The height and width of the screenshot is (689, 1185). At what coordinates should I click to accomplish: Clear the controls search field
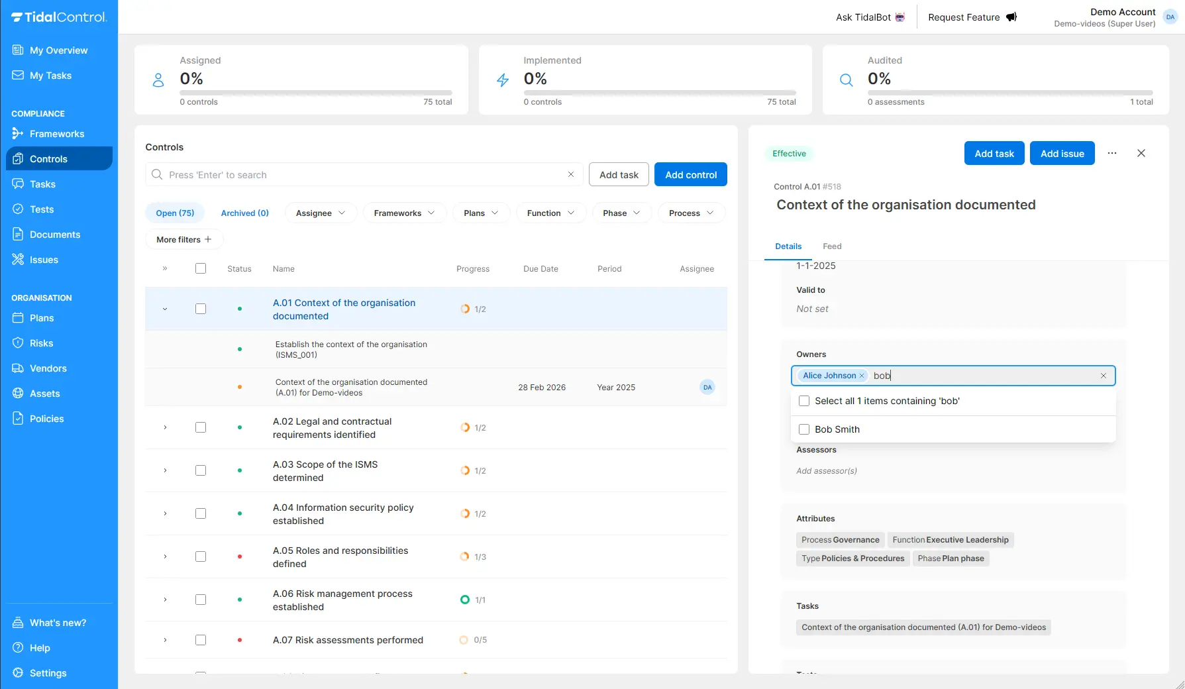click(571, 175)
